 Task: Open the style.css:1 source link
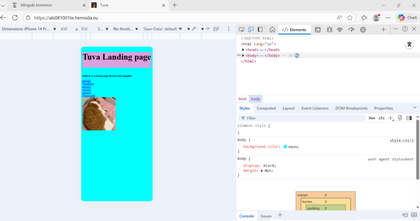(x=402, y=140)
